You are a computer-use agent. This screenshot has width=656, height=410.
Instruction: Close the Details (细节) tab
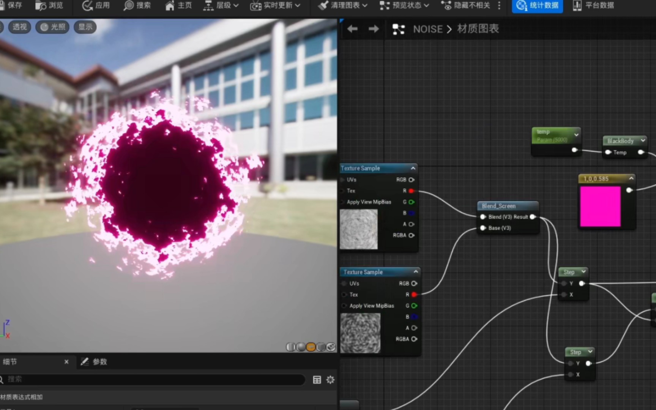pos(66,362)
